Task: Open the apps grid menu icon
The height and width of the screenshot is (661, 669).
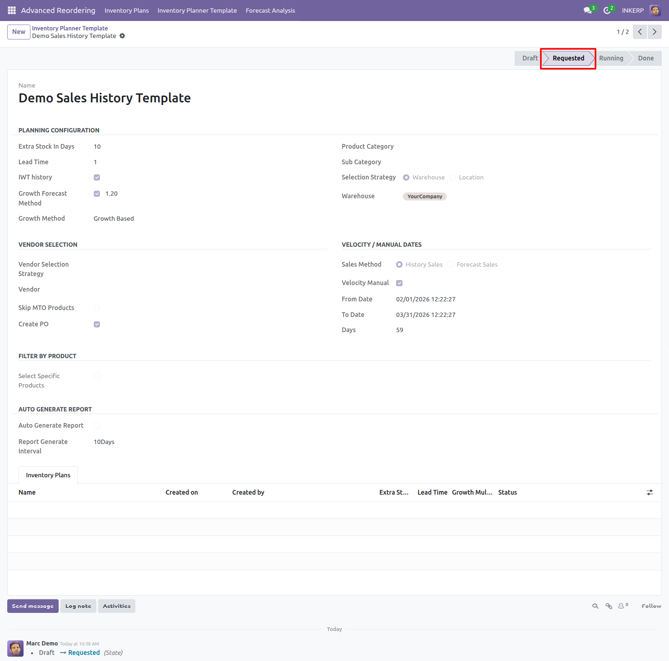Action: [x=12, y=10]
